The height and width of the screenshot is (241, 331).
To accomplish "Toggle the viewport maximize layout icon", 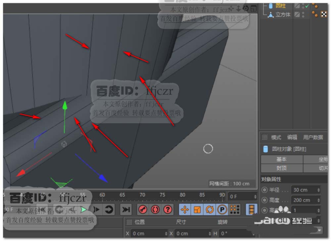I will pyautogui.click(x=253, y=9).
